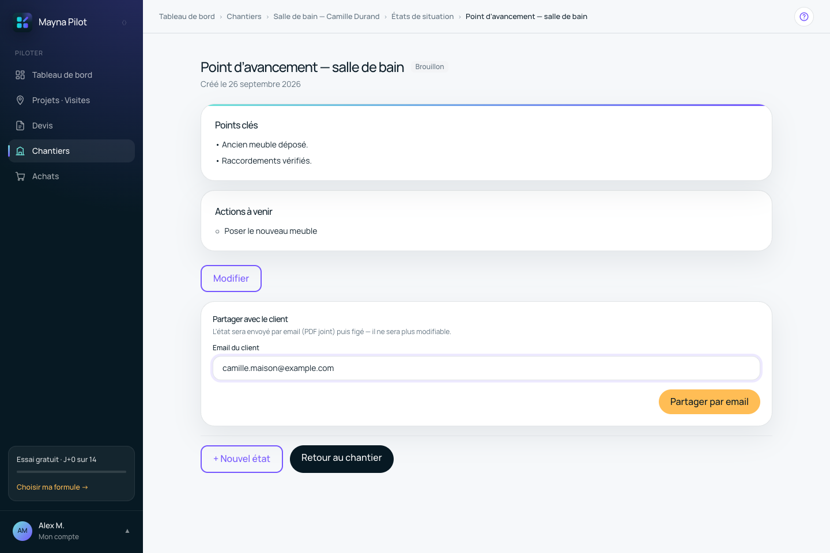Select Achats in the sidebar

pyautogui.click(x=71, y=176)
